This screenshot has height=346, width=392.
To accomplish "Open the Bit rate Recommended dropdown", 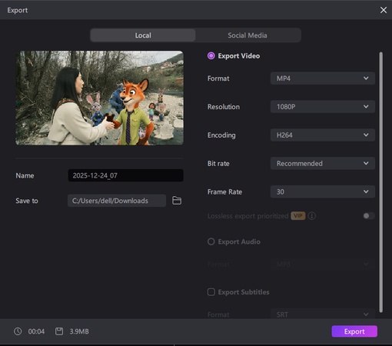I will pos(323,163).
